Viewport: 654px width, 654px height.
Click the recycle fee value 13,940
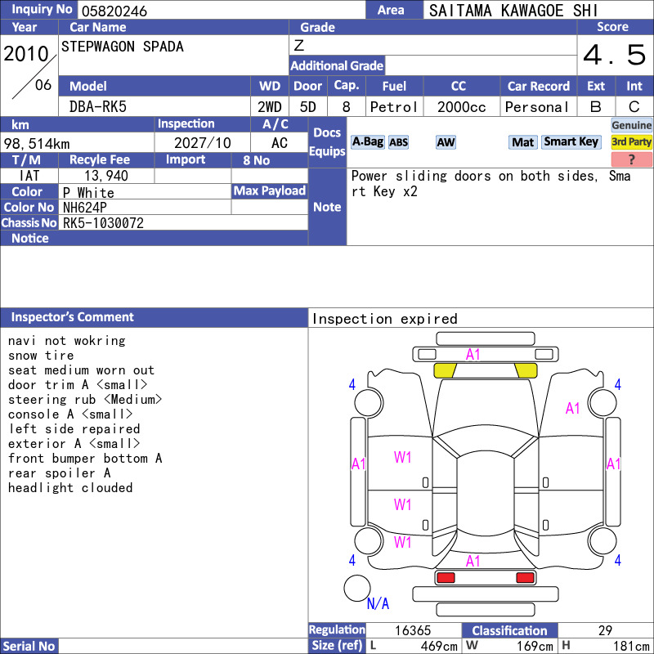click(x=106, y=176)
